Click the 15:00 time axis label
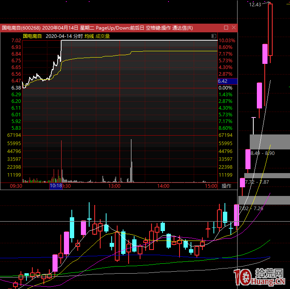The image size is (290, 289). pos(211,186)
